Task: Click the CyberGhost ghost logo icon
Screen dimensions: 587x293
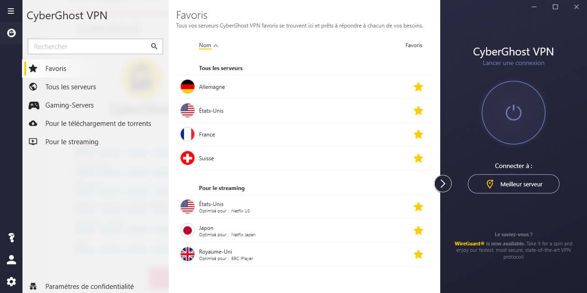Action: [11, 33]
